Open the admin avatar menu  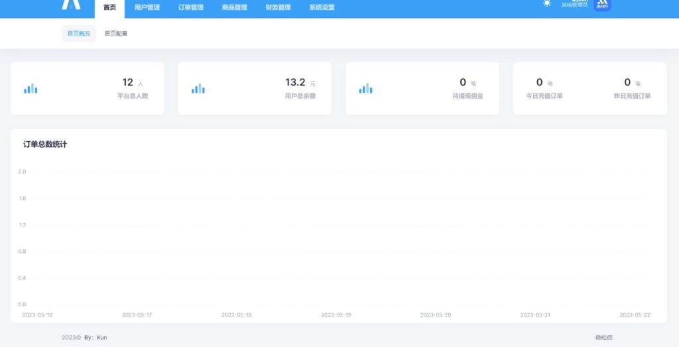(x=602, y=5)
